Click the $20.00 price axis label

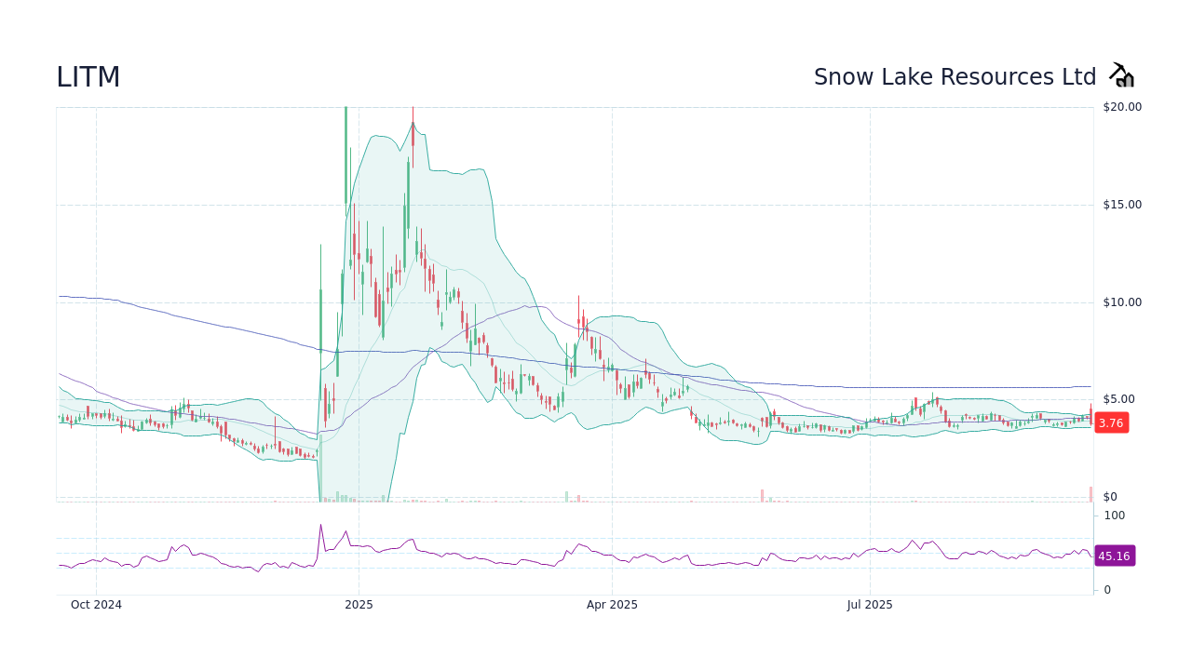[x=1120, y=106]
